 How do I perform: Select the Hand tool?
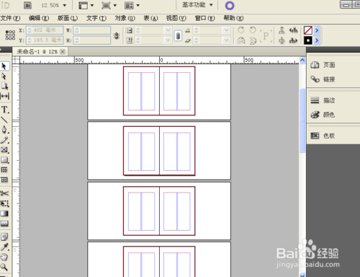[x=4, y=257]
